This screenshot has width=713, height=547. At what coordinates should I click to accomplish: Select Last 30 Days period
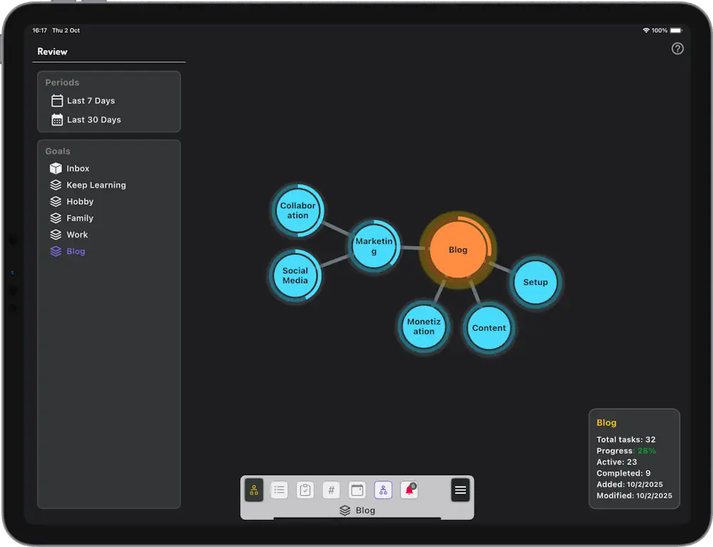click(x=93, y=120)
